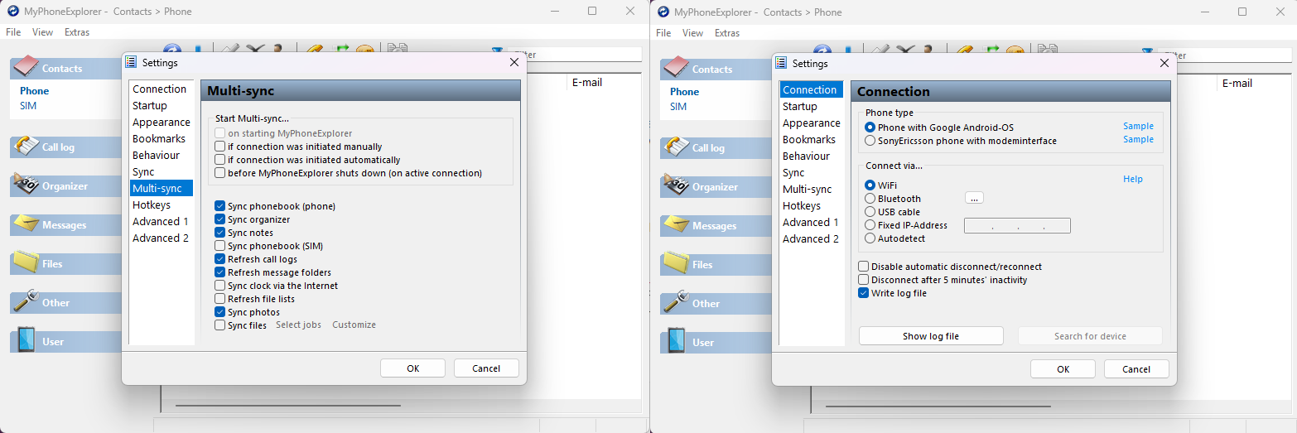Click the User phone icon in left window
1297x433 pixels.
coord(27,340)
